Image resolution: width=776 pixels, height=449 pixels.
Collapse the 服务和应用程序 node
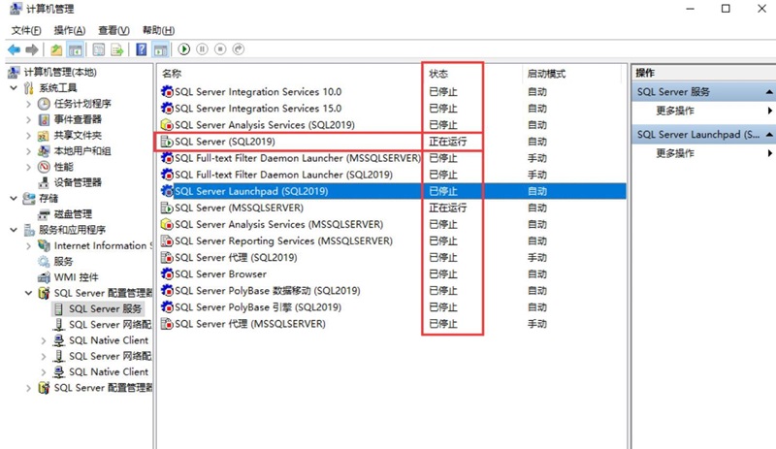click(14, 230)
